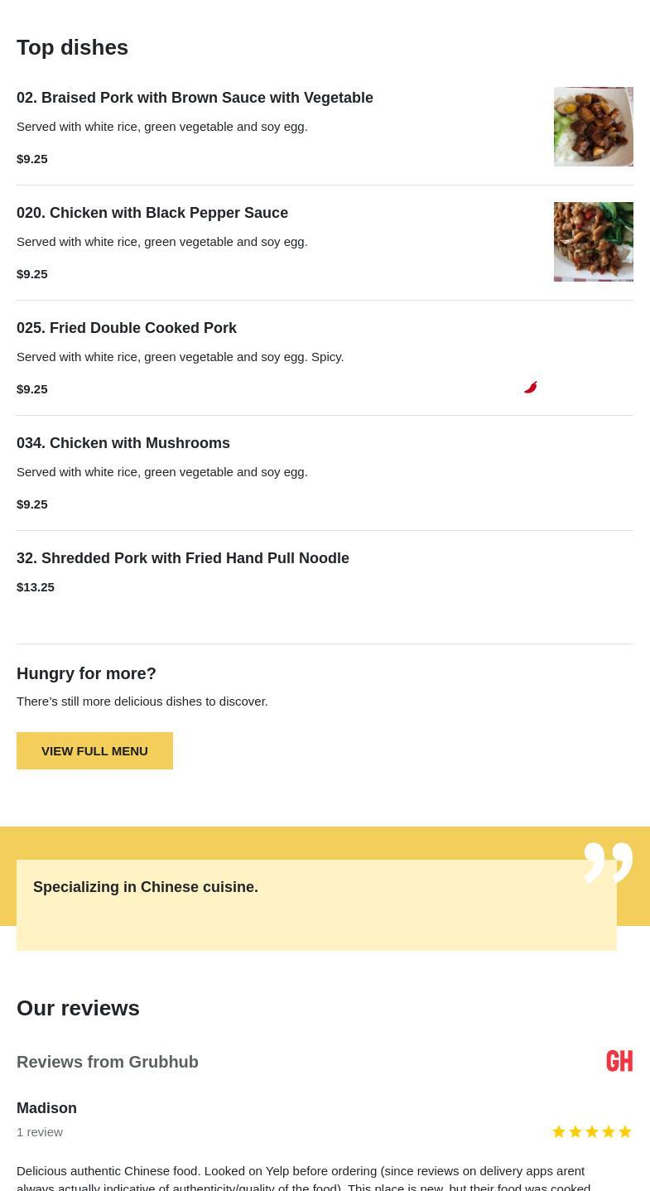Click the red chili pepper spicy icon

[x=531, y=388]
